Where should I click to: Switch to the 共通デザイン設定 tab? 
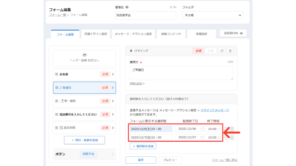pos(96,34)
